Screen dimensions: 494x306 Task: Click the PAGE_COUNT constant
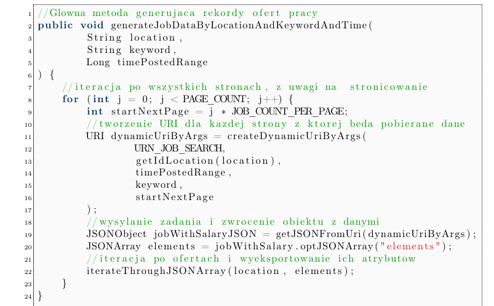pyautogui.click(x=214, y=99)
